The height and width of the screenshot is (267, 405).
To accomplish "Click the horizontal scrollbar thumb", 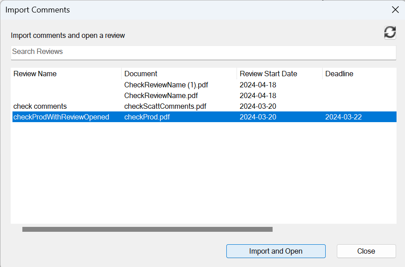I will (147, 229).
